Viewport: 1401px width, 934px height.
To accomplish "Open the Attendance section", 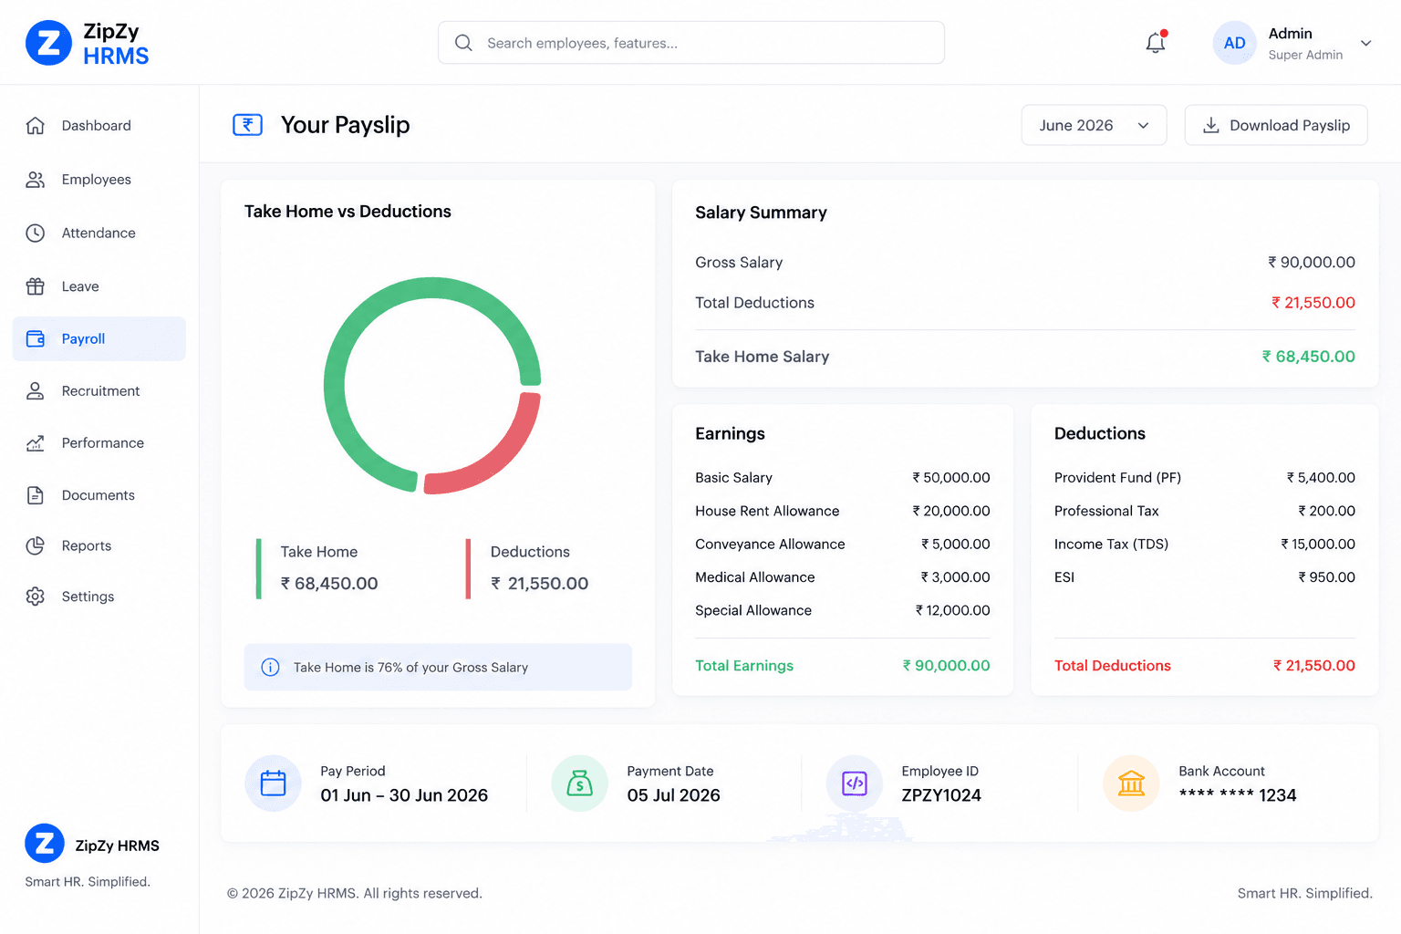I will 99,233.
